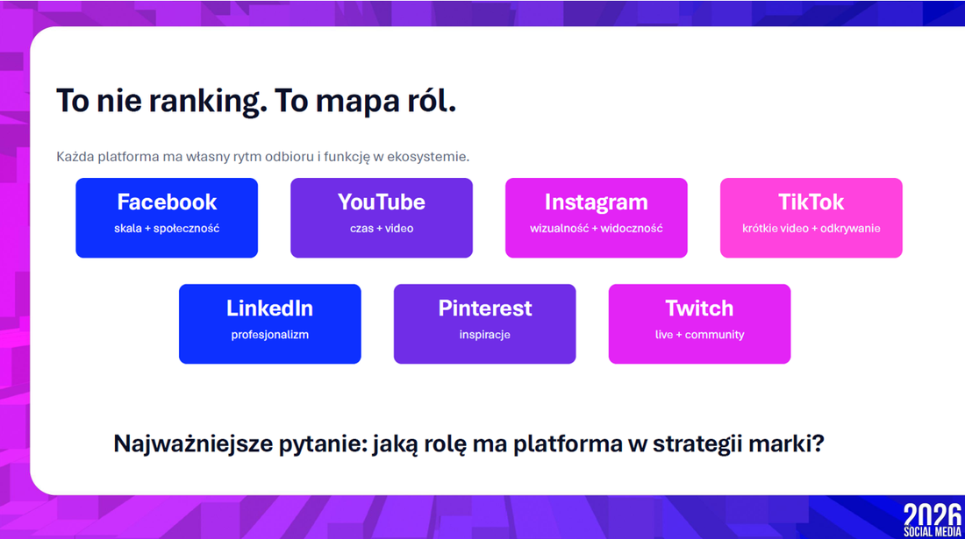Click the heading 'To nie ranking. To mapa ról.'

(256, 102)
